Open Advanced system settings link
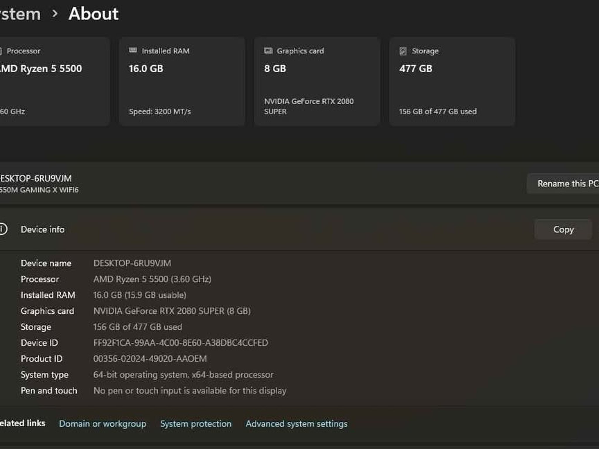 [x=297, y=424]
